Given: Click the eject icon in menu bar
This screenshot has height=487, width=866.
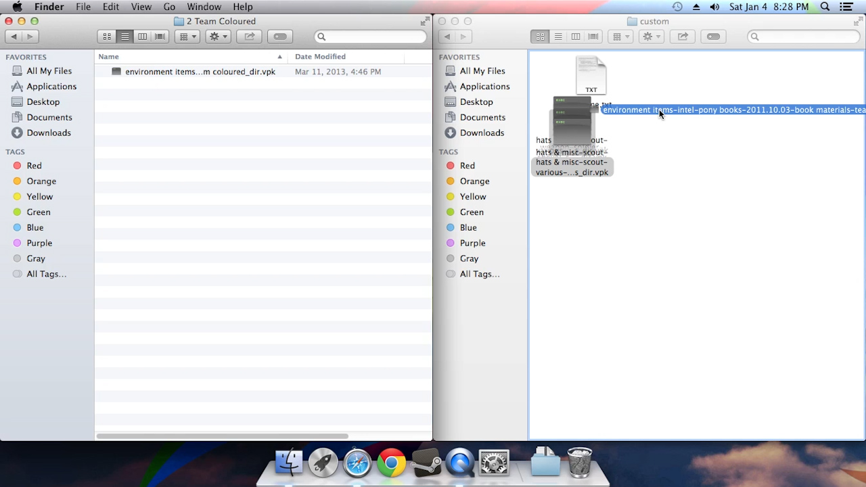Looking at the screenshot, I should point(696,7).
